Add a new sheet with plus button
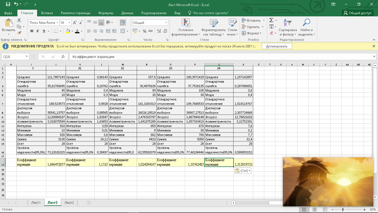Viewport: 378px width, 213px height. [89, 203]
